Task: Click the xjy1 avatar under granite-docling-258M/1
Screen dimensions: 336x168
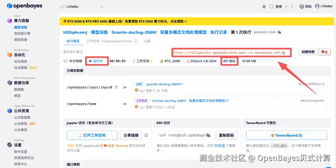Action: coord(136,91)
